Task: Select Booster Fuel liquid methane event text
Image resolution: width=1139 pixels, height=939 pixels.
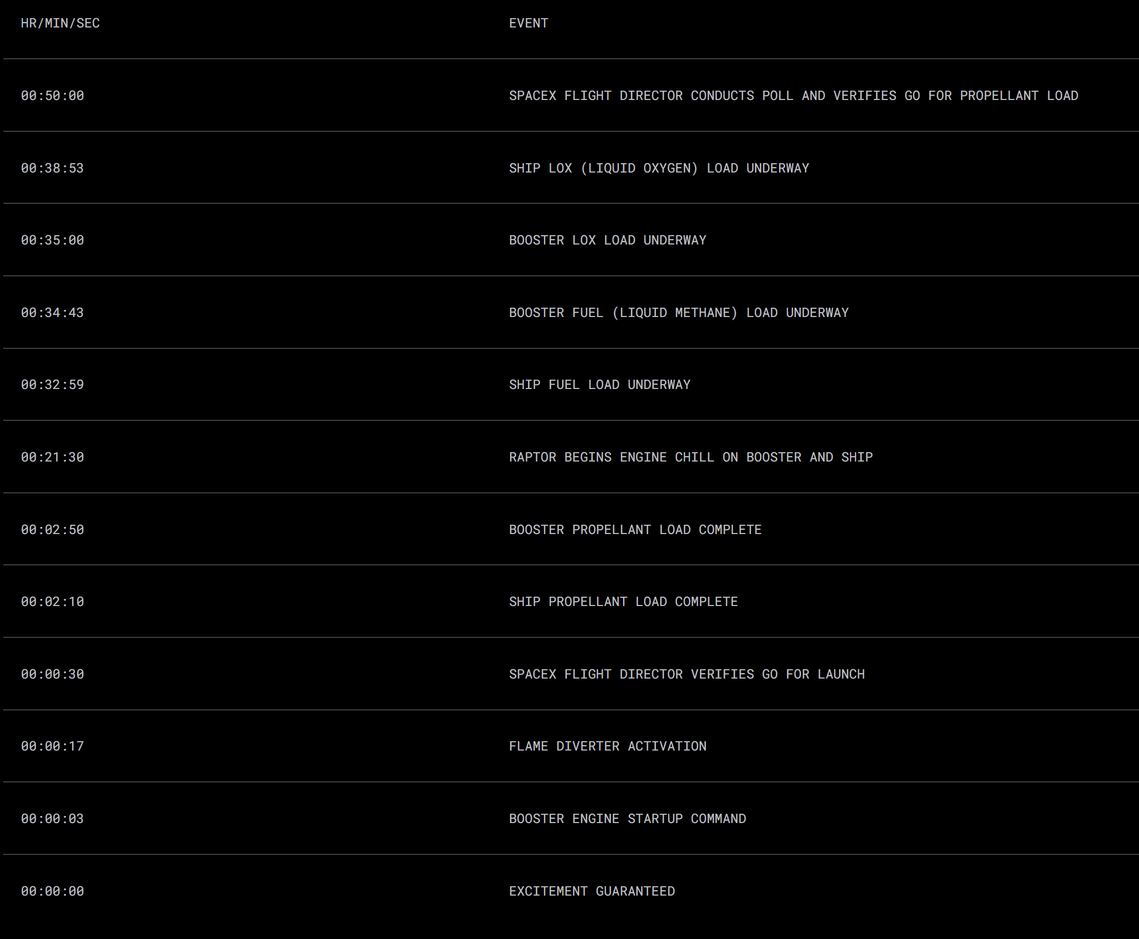Action: pos(679,313)
